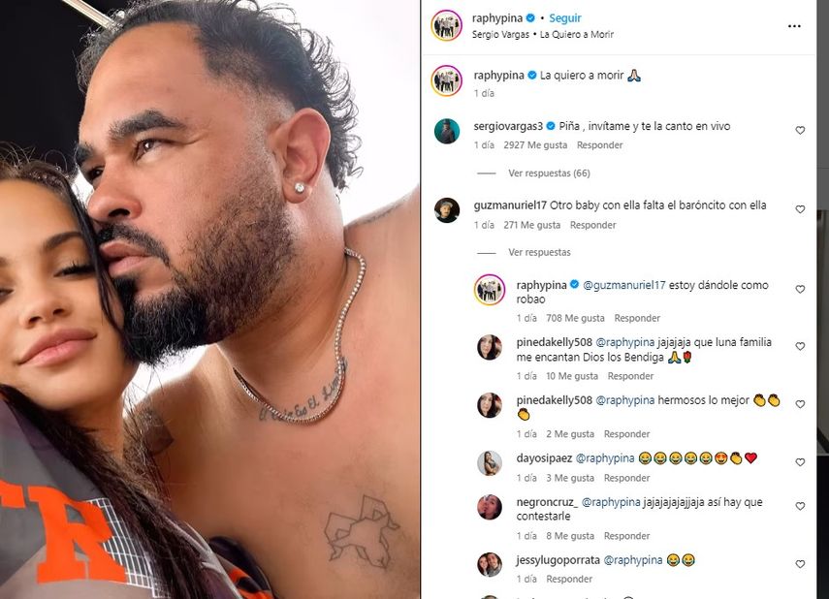Open the dayosipaez username profile
Viewport: 829px width, 599px height.
[x=544, y=458]
